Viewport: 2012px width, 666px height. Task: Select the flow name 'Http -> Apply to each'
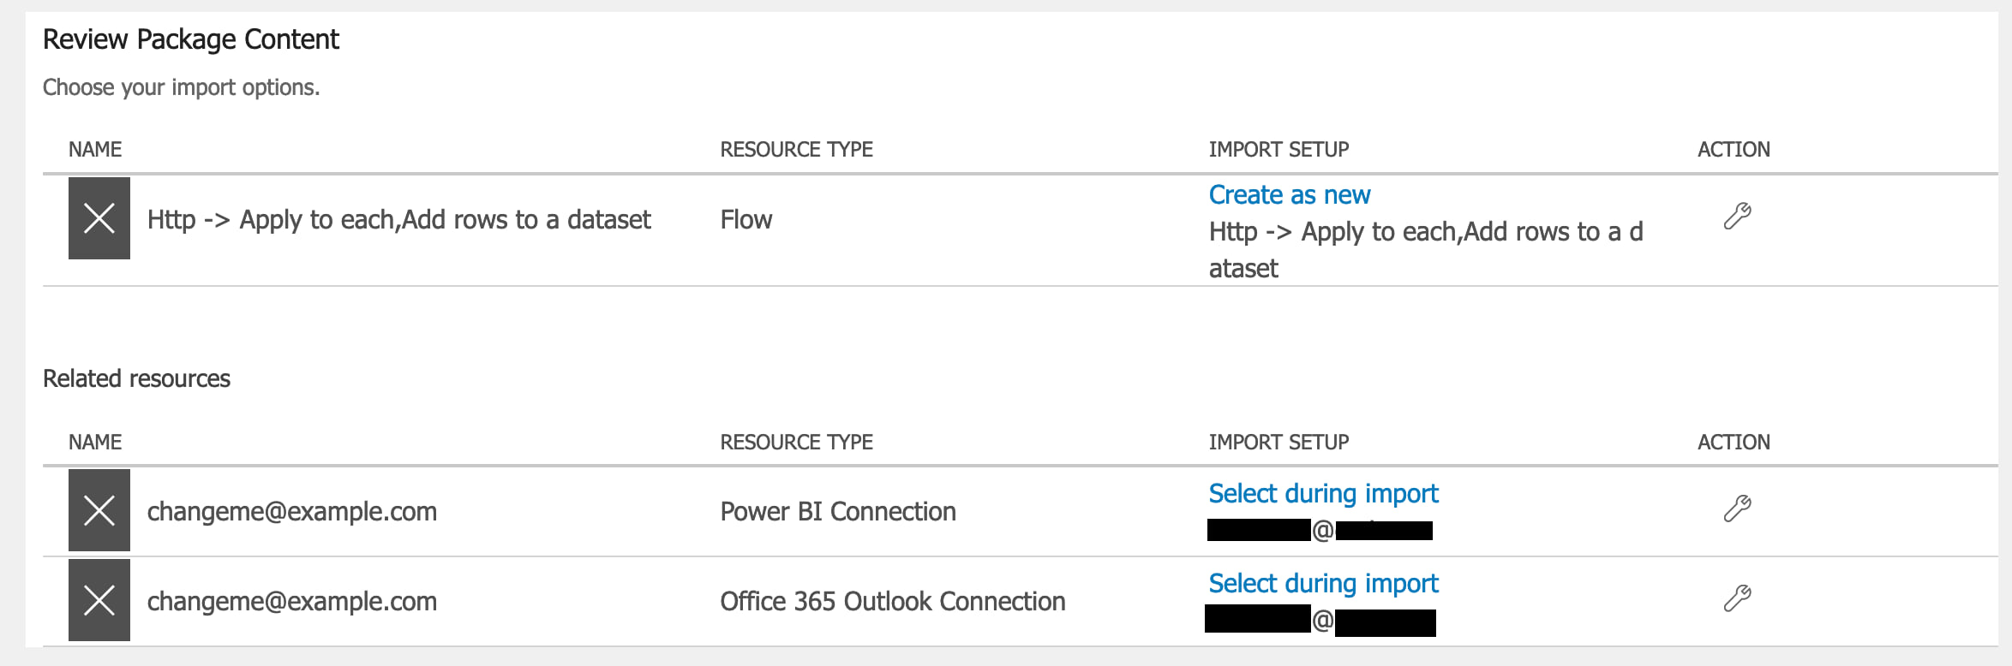coord(398,220)
